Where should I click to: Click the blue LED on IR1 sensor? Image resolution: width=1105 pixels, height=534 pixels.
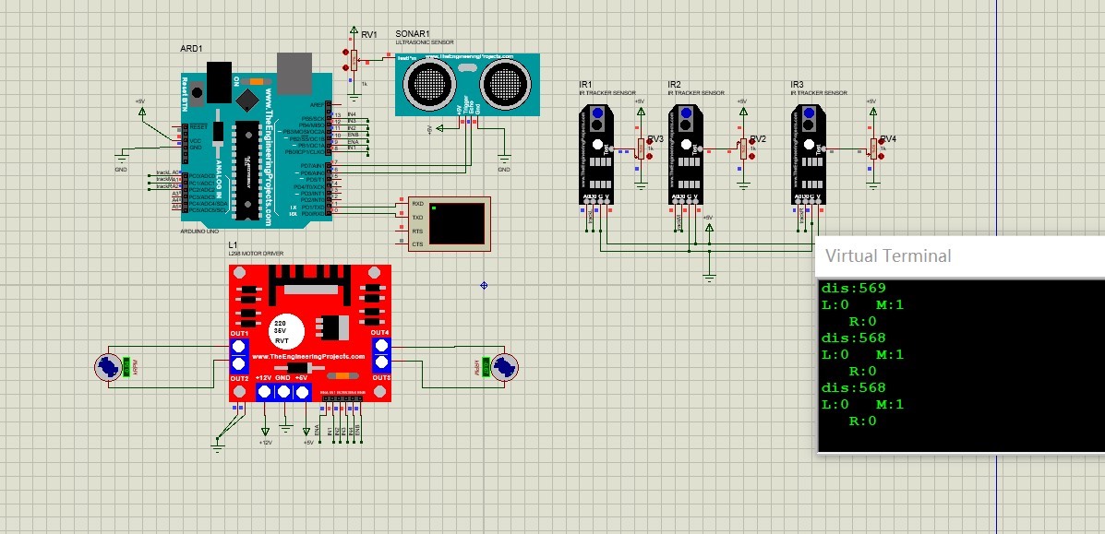(x=597, y=113)
